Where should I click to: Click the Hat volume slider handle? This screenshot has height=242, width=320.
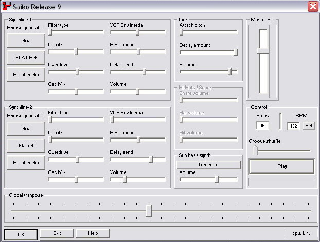pyautogui.click(x=181, y=119)
